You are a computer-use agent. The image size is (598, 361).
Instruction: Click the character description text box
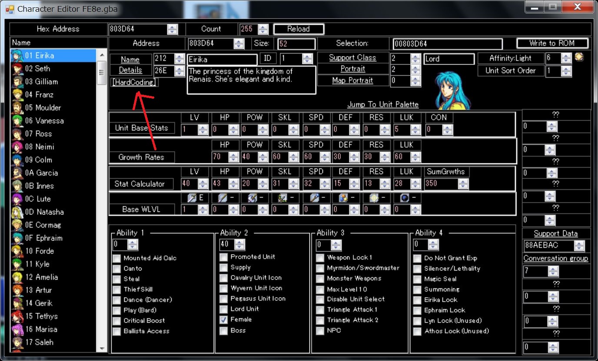click(251, 80)
